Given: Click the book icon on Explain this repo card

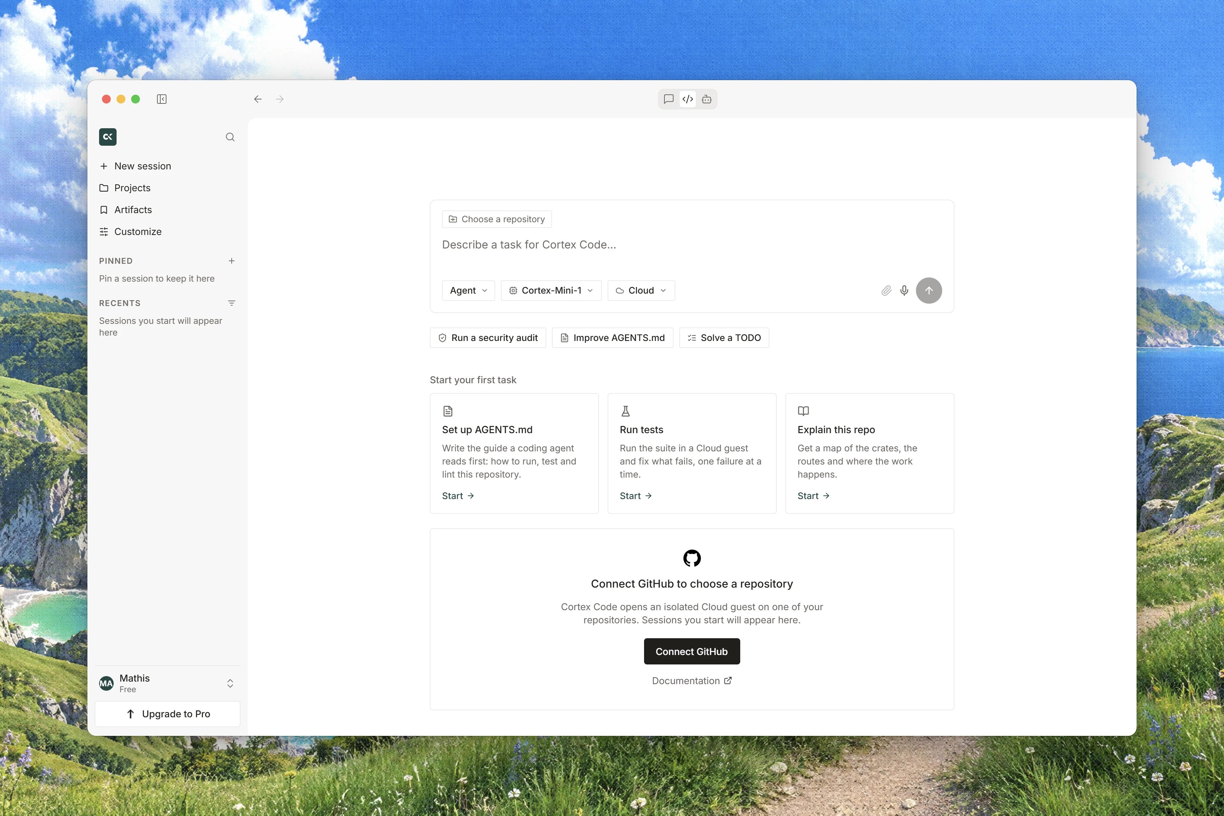Looking at the screenshot, I should (x=804, y=411).
